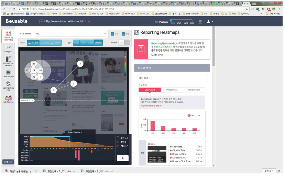The image size is (285, 177).
Task: Select the desktop device 65.6% filter
Action: tap(33, 43)
